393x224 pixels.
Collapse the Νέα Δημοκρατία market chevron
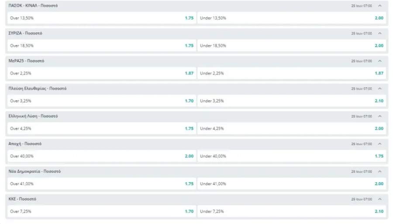point(380,171)
